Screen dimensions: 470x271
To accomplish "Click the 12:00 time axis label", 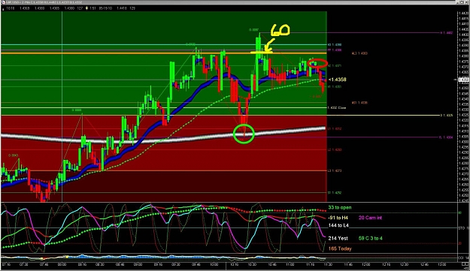I will coord(365,265).
